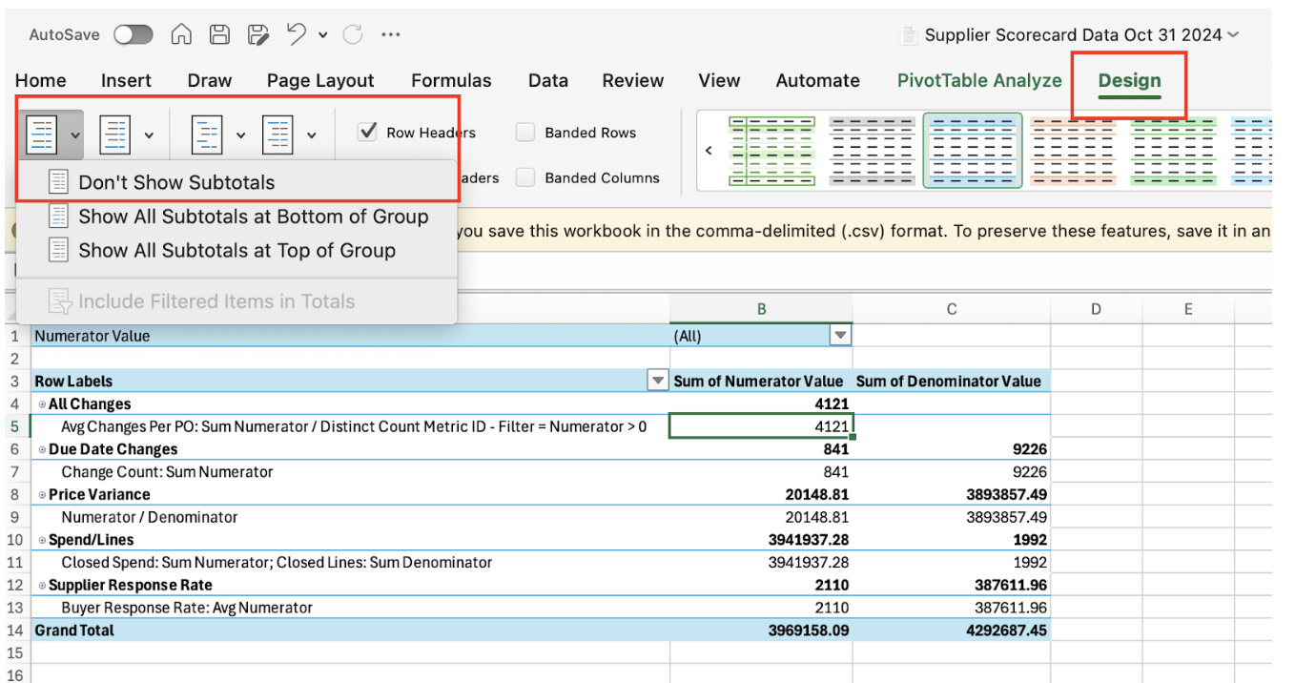Screen dimensions: 1295x683
Task: Switch to the Insert tab
Action: point(127,81)
